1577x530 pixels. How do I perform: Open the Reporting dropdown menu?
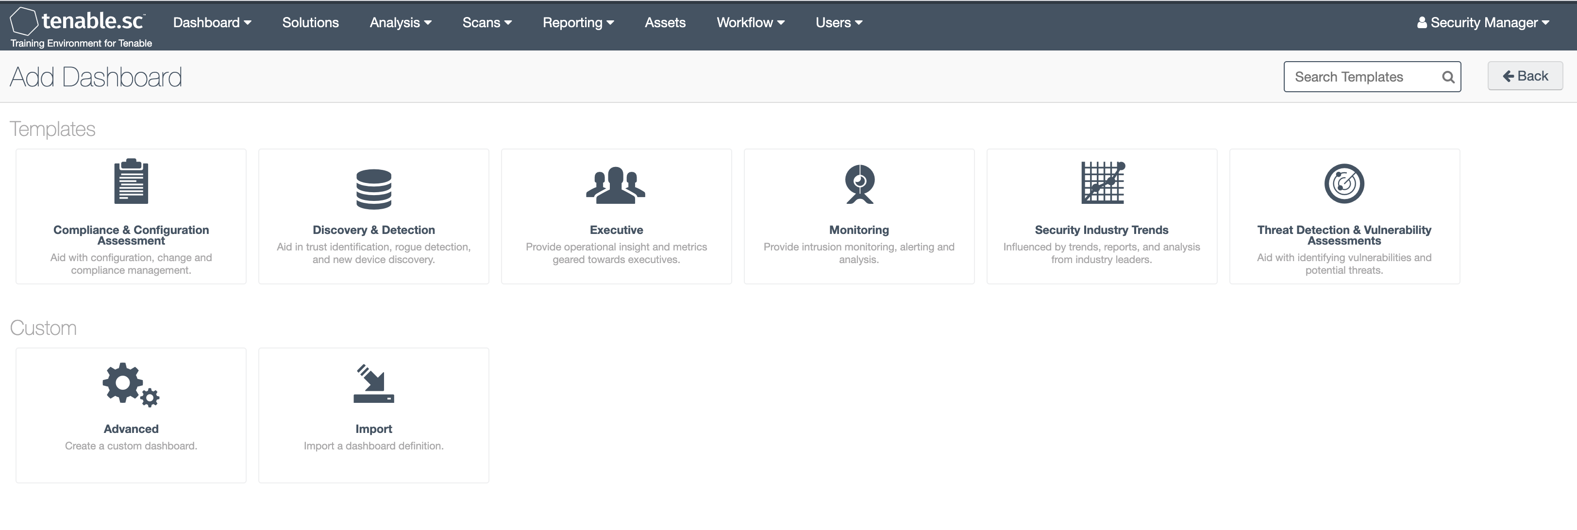click(x=578, y=23)
